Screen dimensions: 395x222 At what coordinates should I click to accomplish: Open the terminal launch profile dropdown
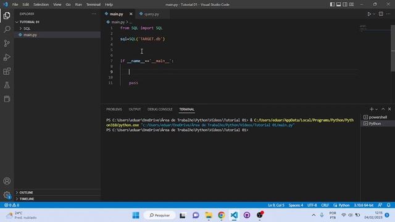click(x=376, y=109)
